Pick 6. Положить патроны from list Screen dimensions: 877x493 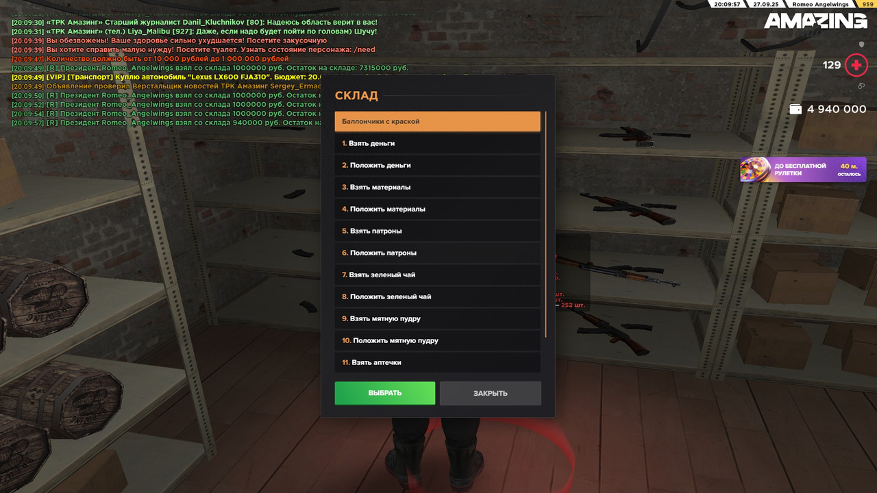437,253
